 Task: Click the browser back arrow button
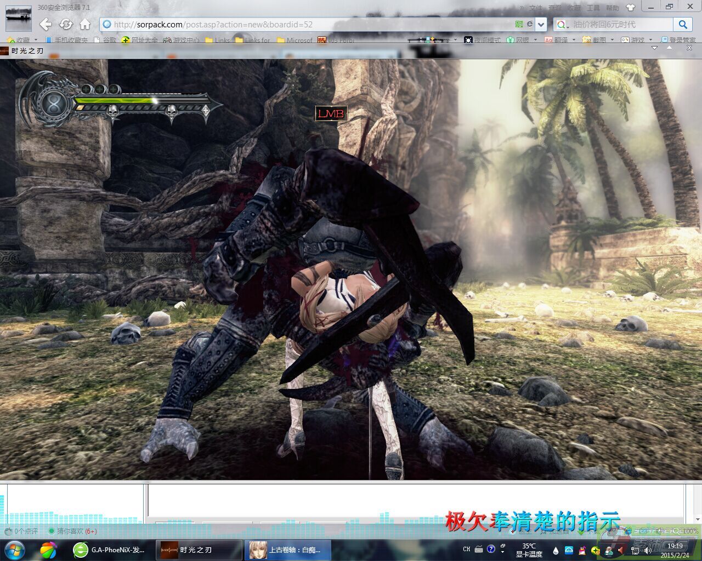pos(46,24)
